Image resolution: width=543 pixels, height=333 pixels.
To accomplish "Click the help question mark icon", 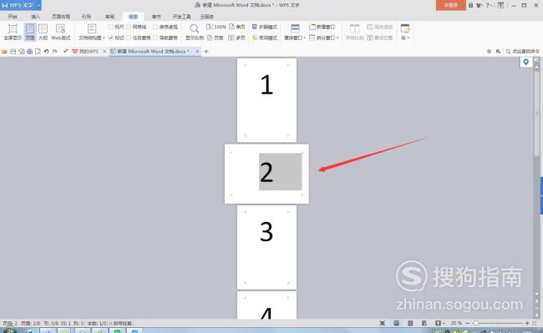I will point(487,5).
